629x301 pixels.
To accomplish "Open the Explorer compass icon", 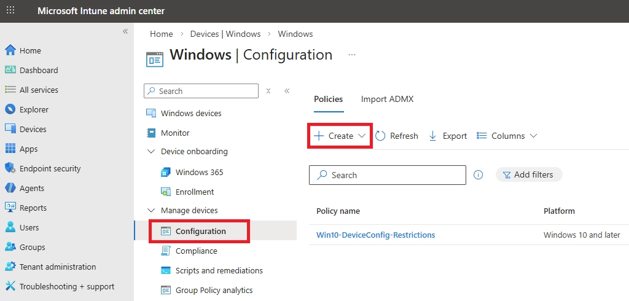I will [10, 109].
